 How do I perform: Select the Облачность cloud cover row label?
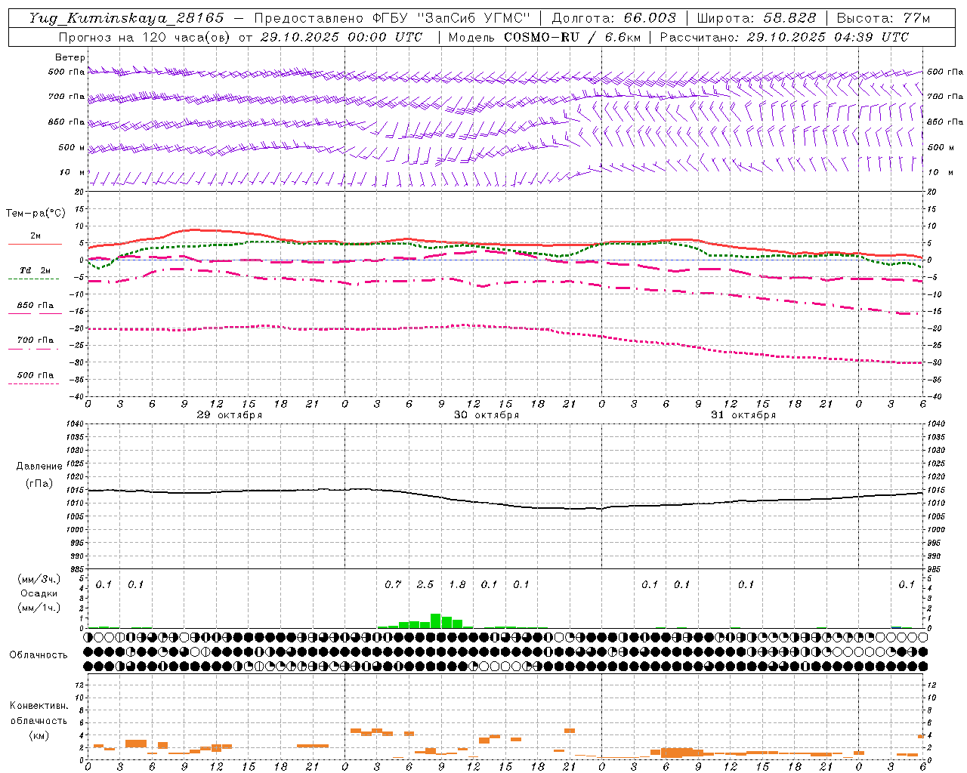[38, 654]
